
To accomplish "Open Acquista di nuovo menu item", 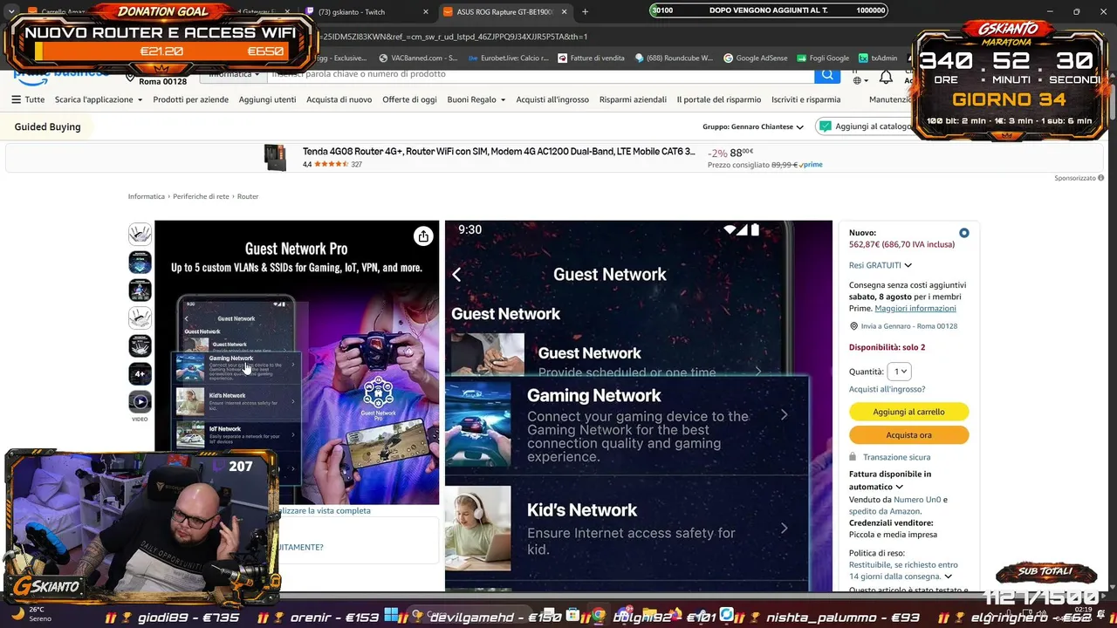I will (x=339, y=99).
